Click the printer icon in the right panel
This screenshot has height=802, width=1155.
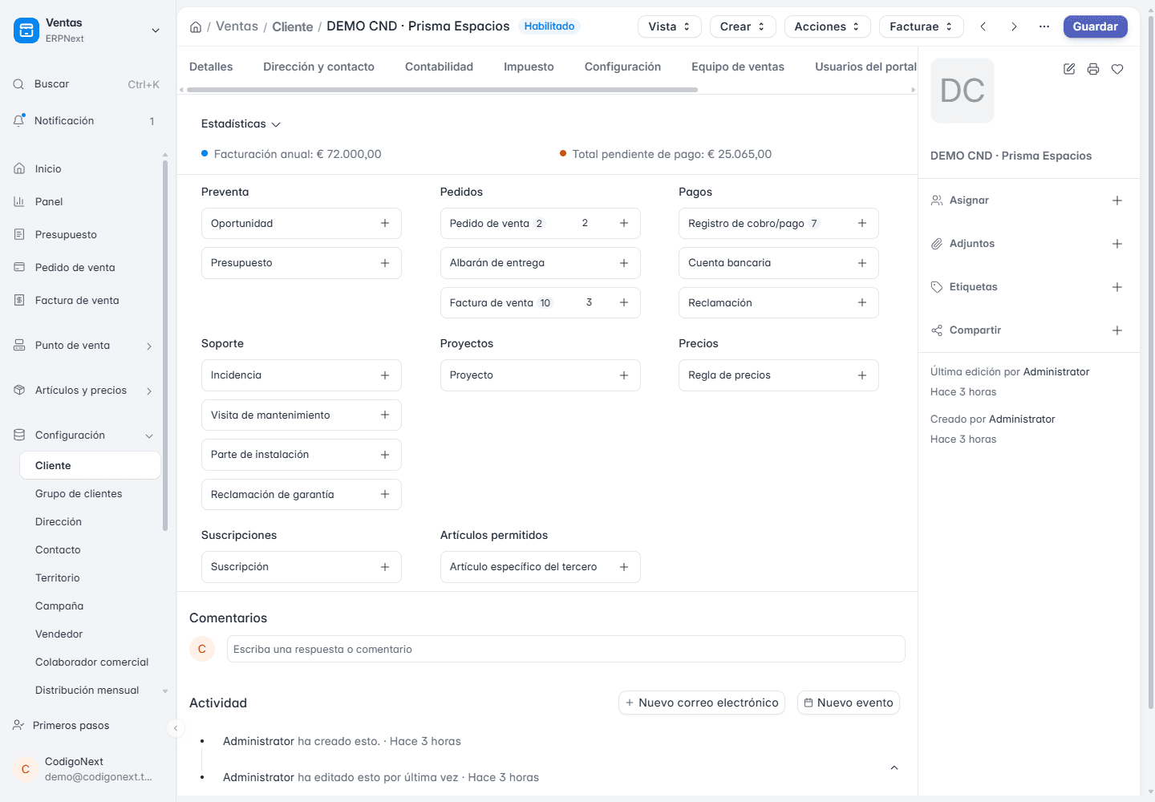click(x=1093, y=69)
